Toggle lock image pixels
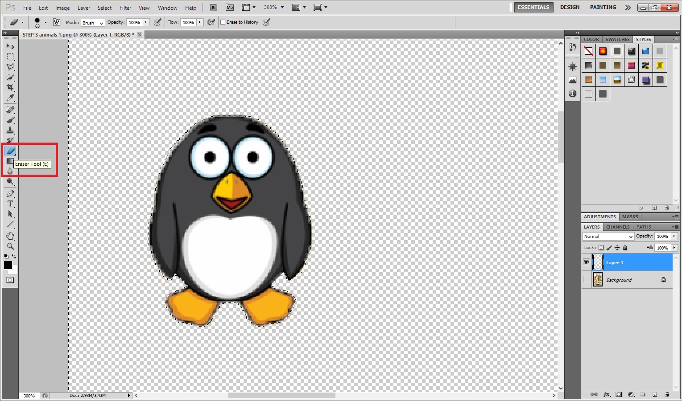 [x=609, y=248]
